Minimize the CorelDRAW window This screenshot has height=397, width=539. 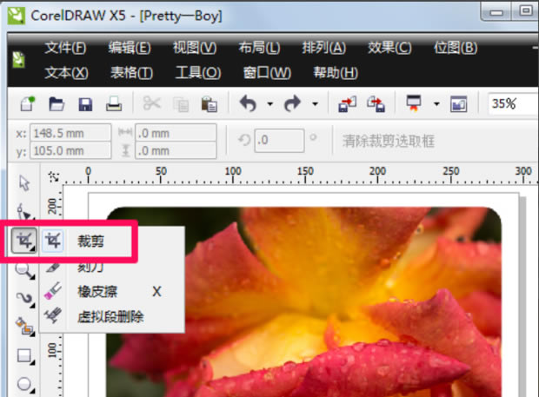496,13
